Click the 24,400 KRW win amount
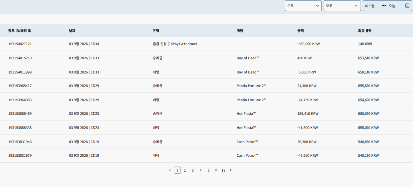This screenshot has width=413, height=187. click(307, 86)
